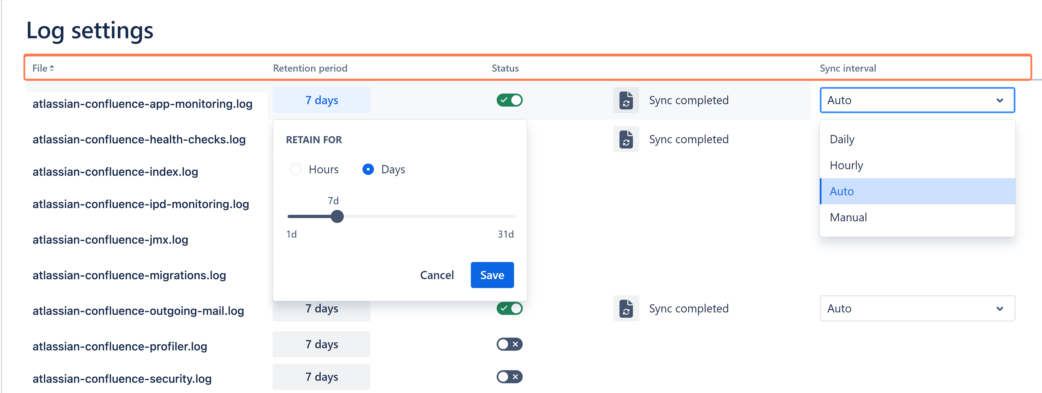The width and height of the screenshot is (1042, 393).
Task: Open outgoing-mail Sync interval dropdown
Action: click(x=917, y=308)
